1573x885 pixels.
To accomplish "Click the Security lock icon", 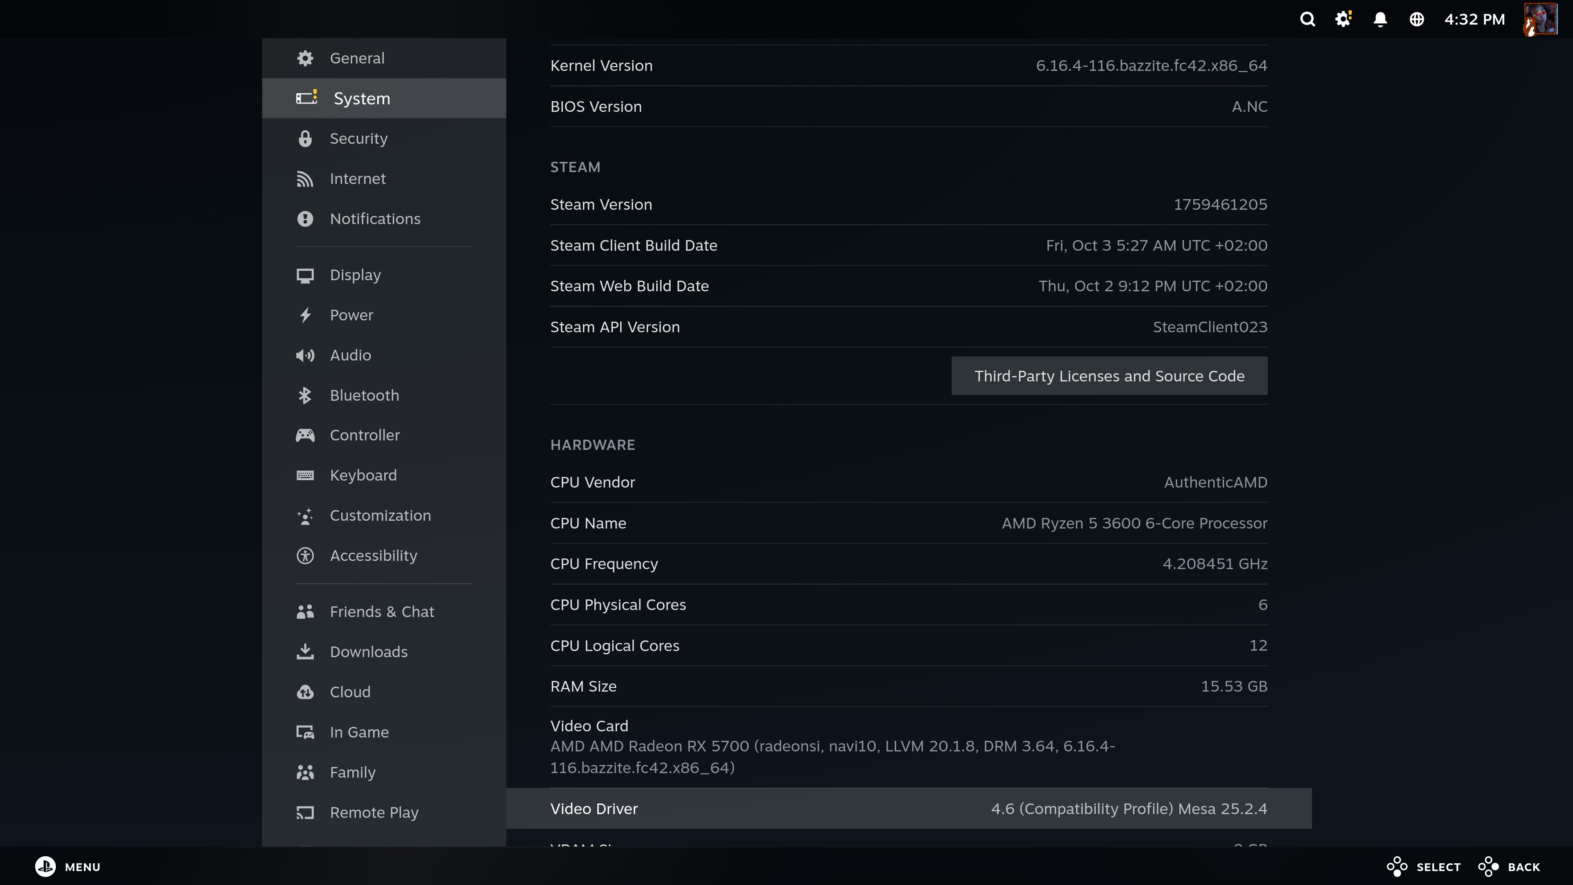I will (x=305, y=138).
